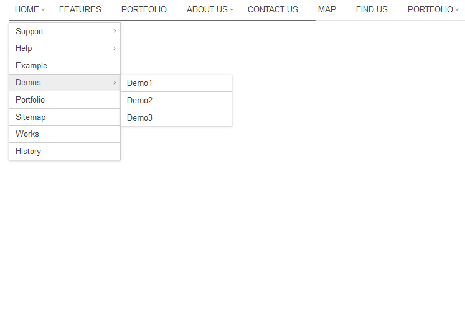Open Demo3 from the submenu
Screen dimensions: 465x320
(140, 117)
